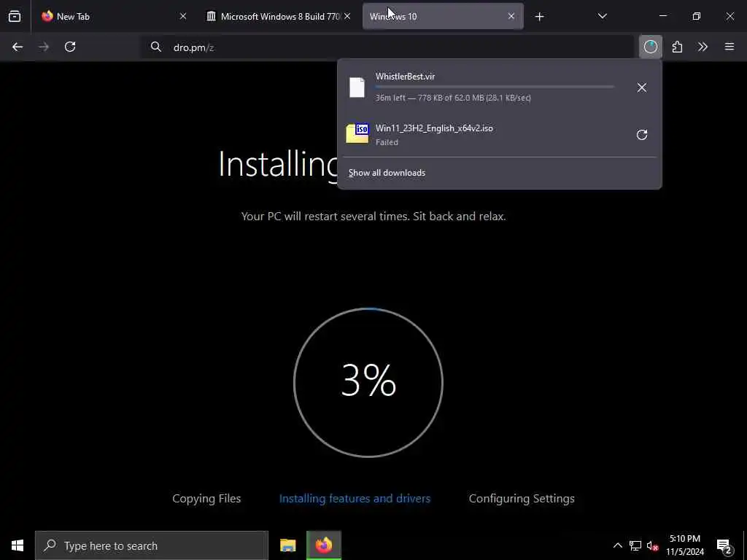Open network status tray icon
The height and width of the screenshot is (560, 747).
pos(635,545)
